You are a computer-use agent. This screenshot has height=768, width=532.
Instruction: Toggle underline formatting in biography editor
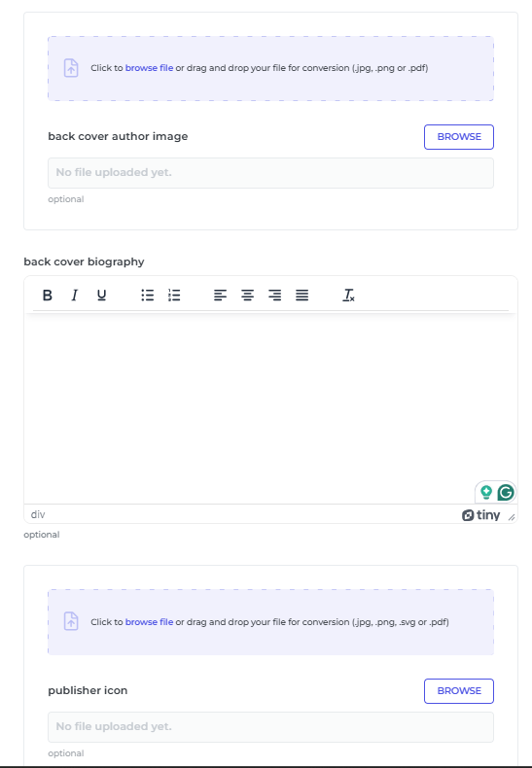(101, 295)
